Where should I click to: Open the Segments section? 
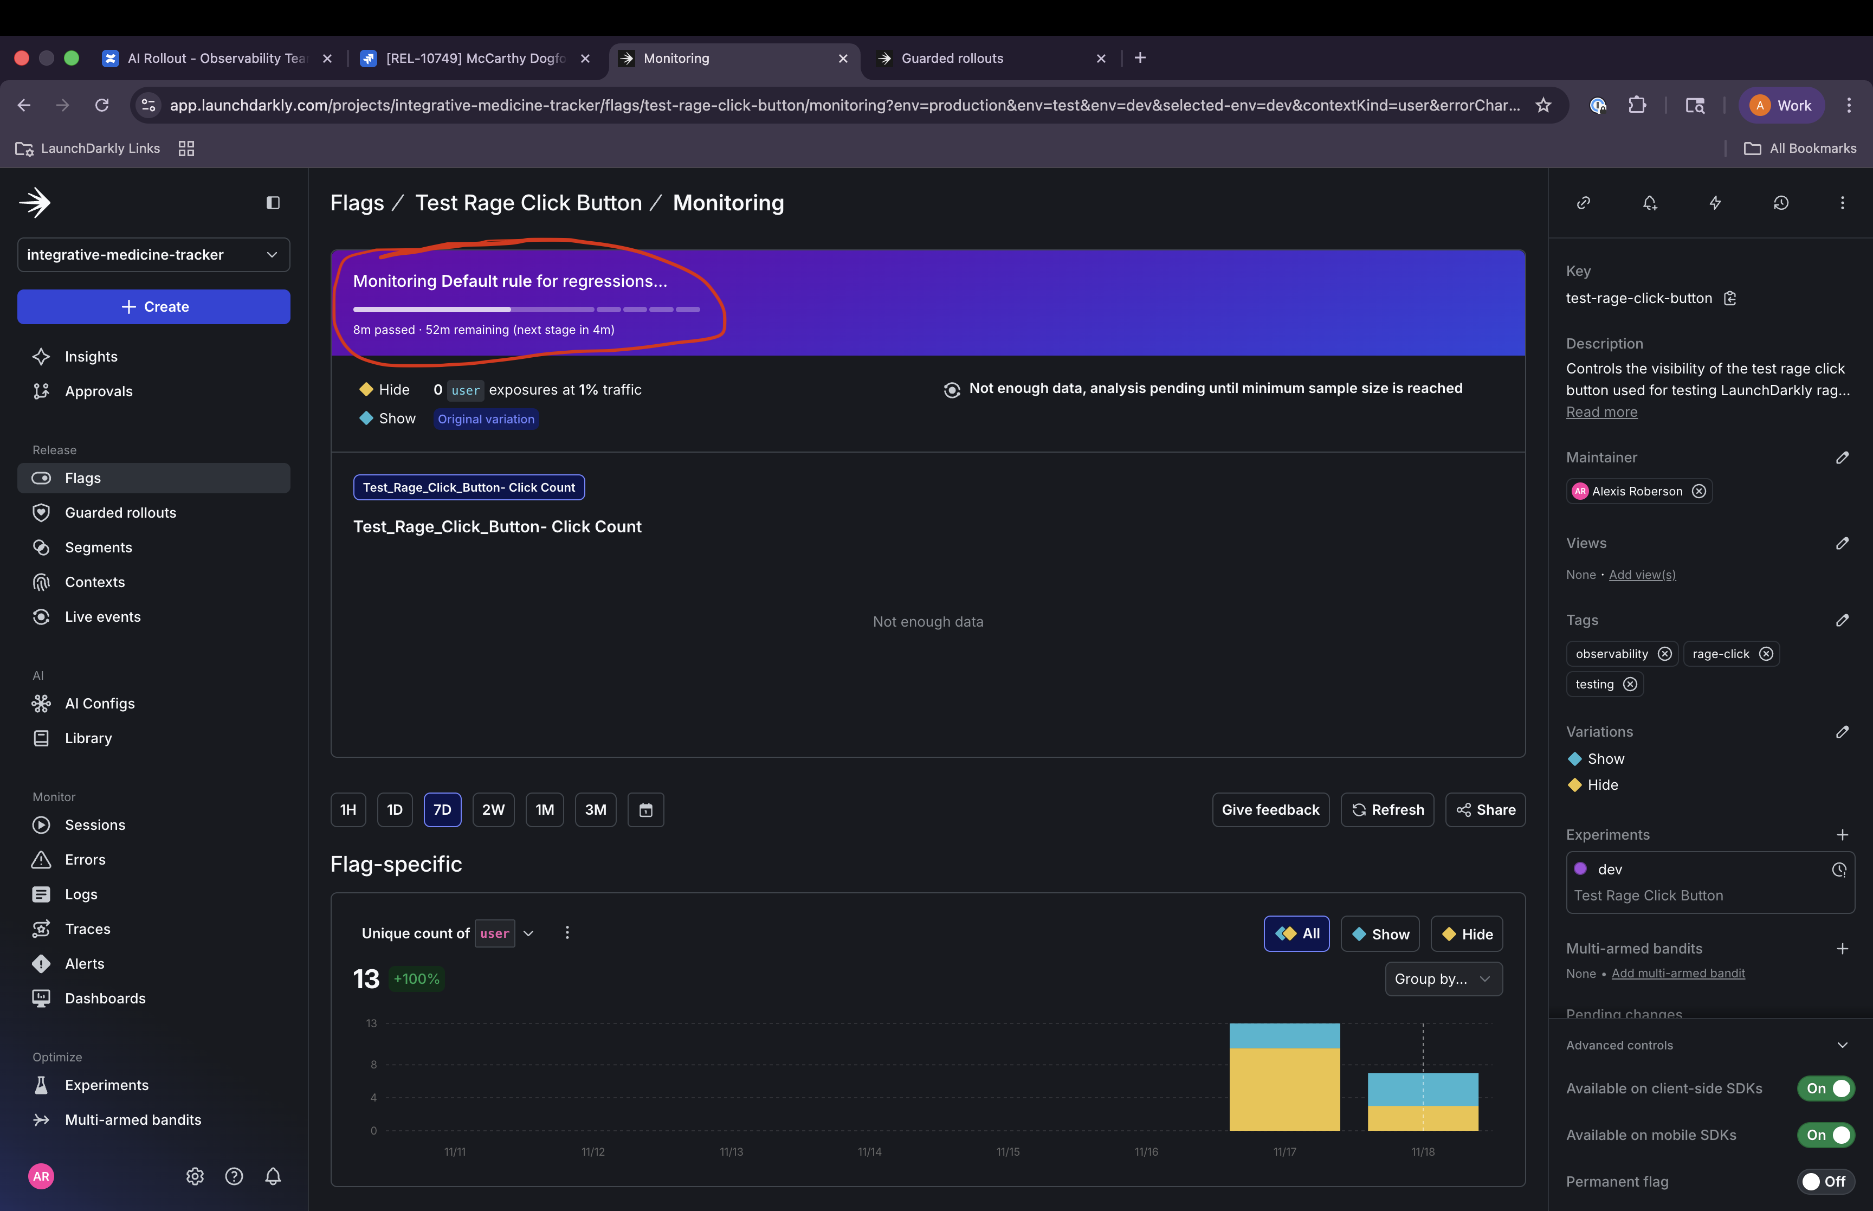click(98, 547)
